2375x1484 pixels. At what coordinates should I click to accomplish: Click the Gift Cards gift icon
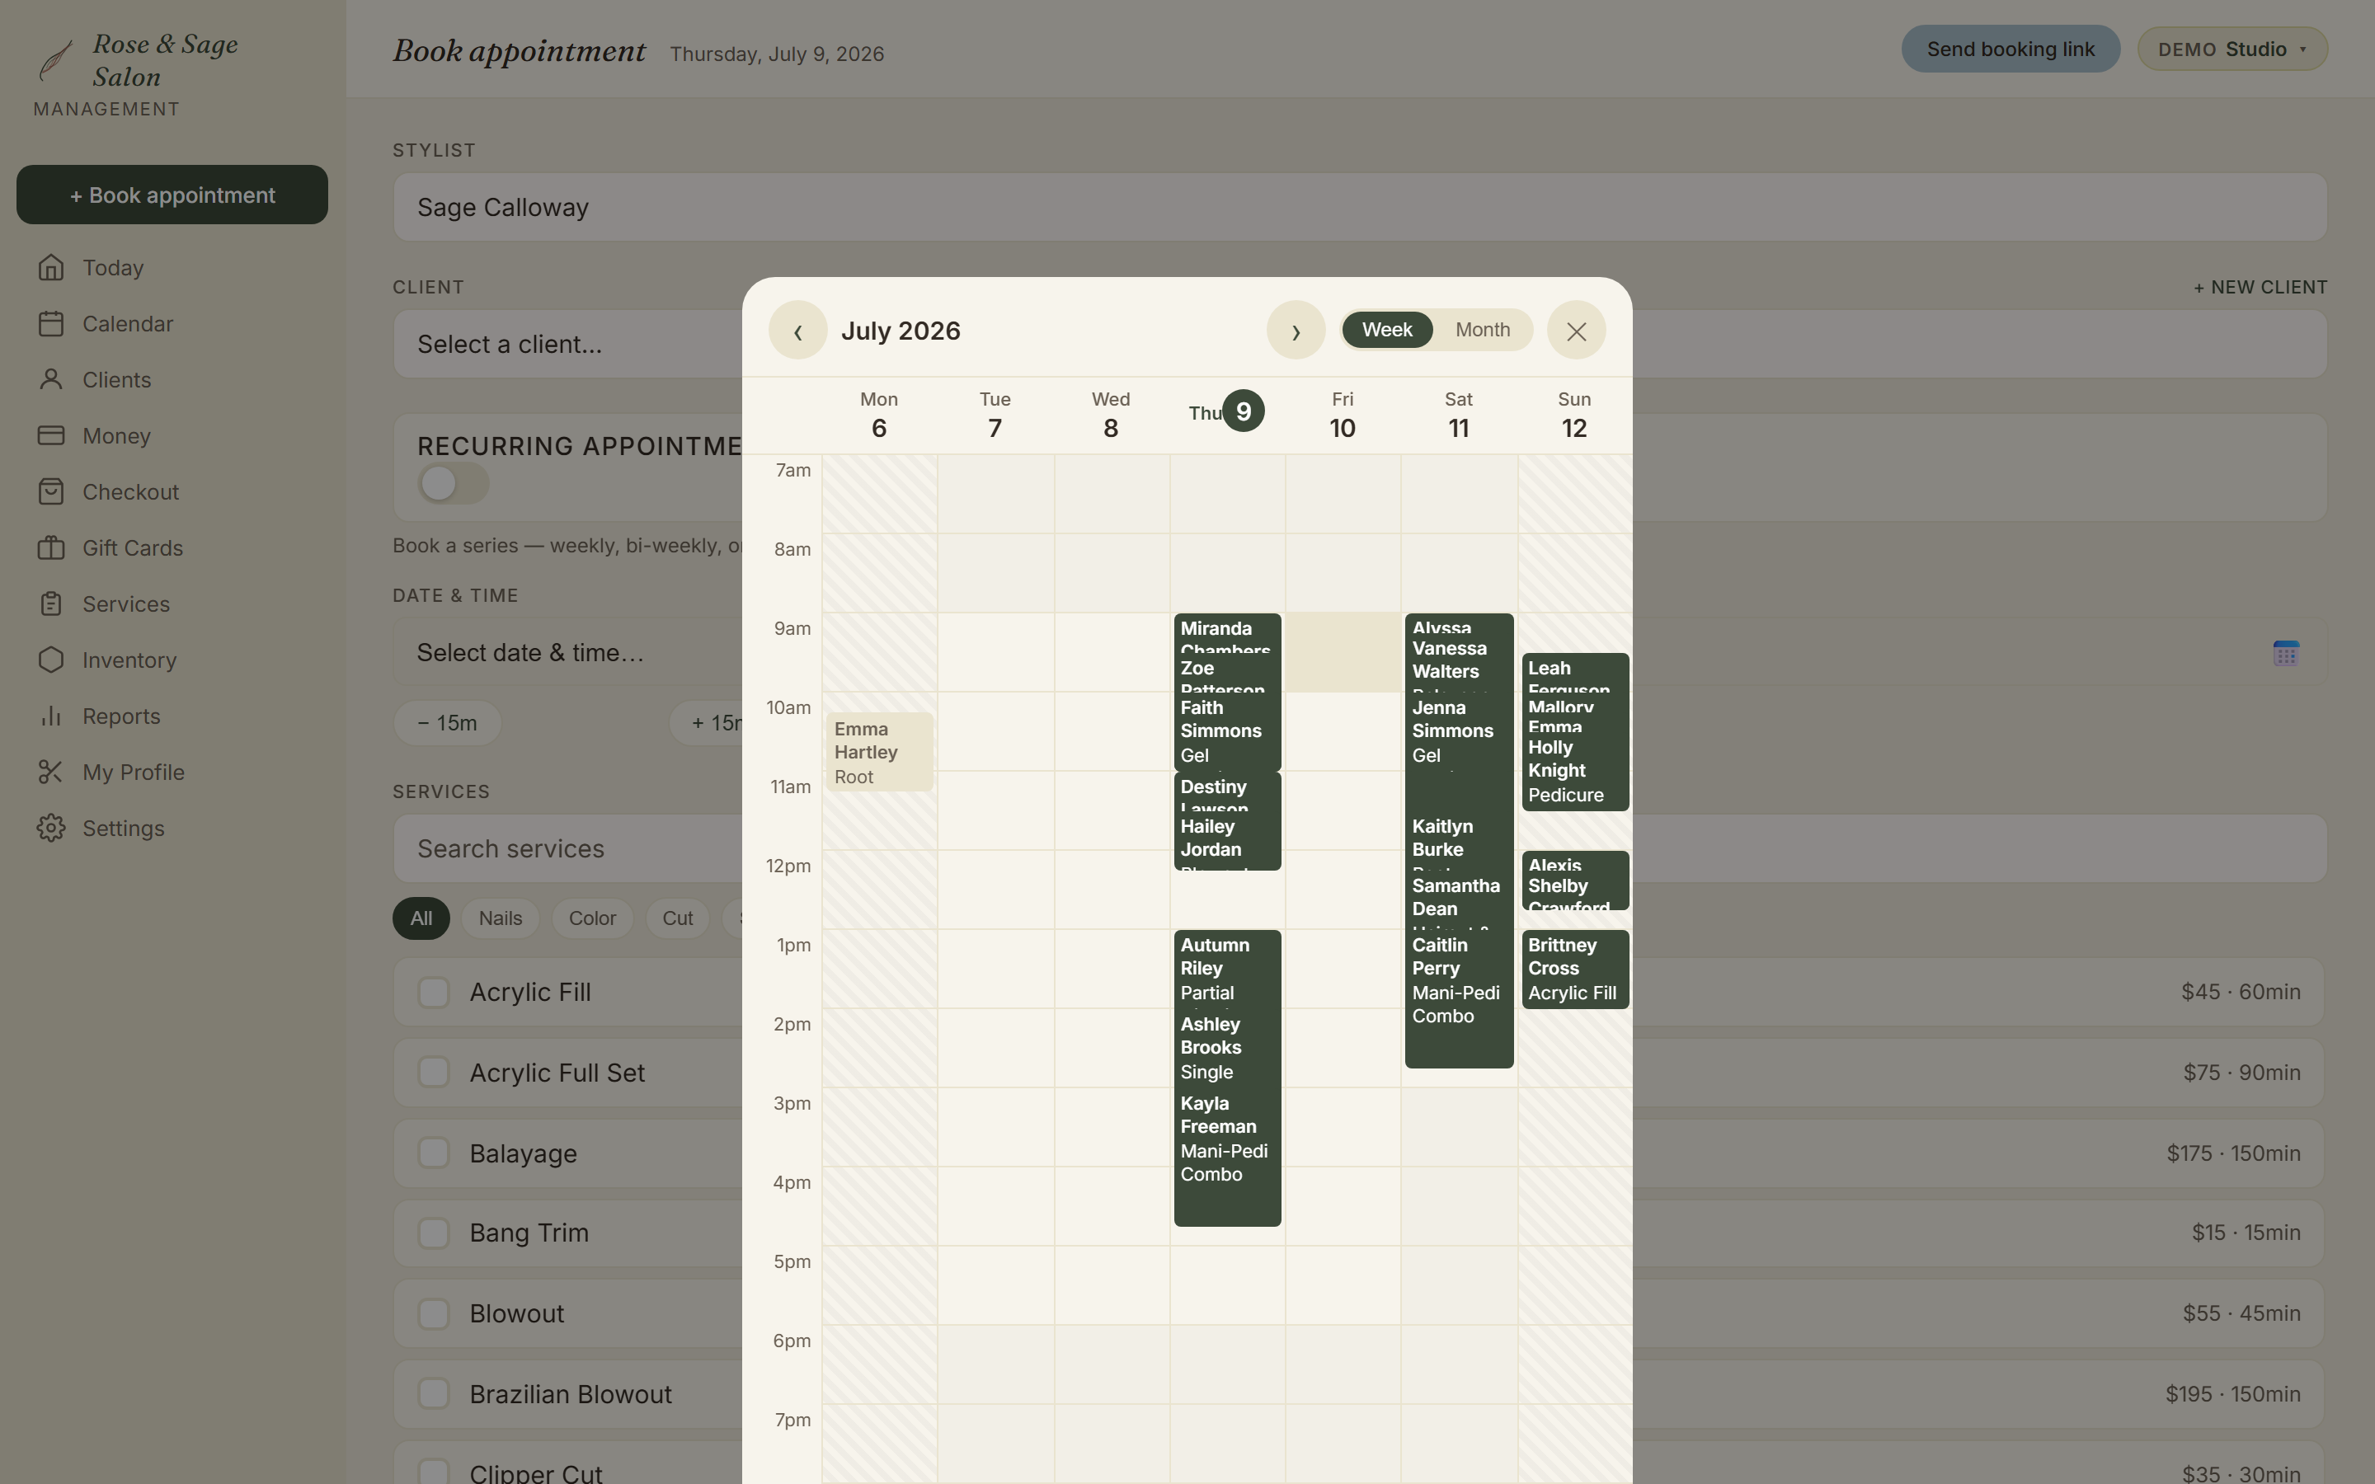(51, 547)
